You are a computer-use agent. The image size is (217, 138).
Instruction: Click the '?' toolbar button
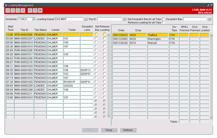tap(35, 10)
